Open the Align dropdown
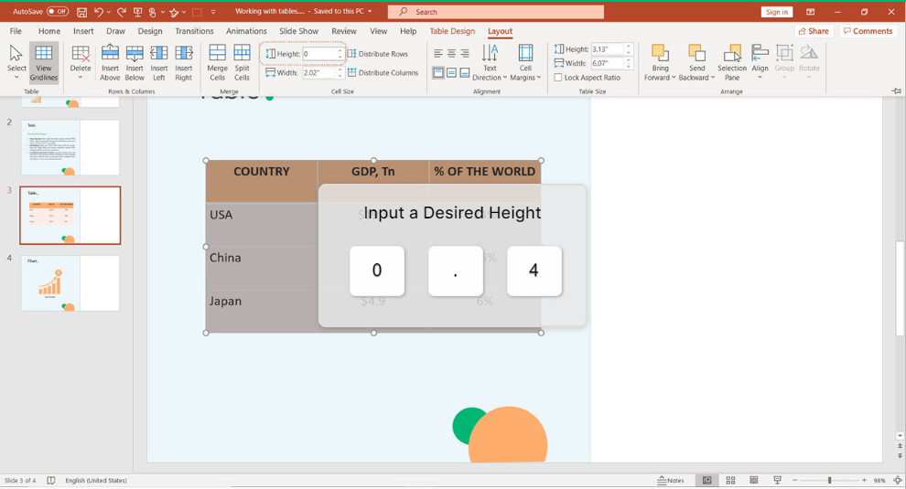The width and height of the screenshot is (906, 489). click(x=760, y=62)
